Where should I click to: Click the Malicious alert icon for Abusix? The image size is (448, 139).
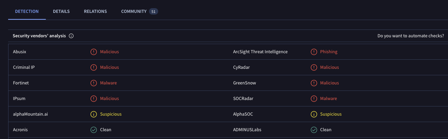coord(94,52)
